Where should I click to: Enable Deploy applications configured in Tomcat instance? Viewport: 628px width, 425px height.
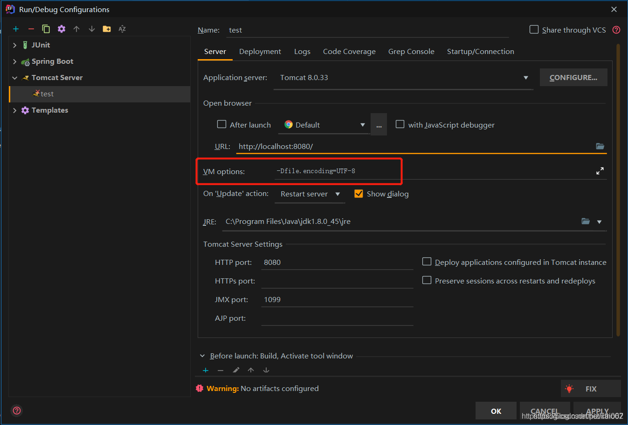click(x=427, y=262)
